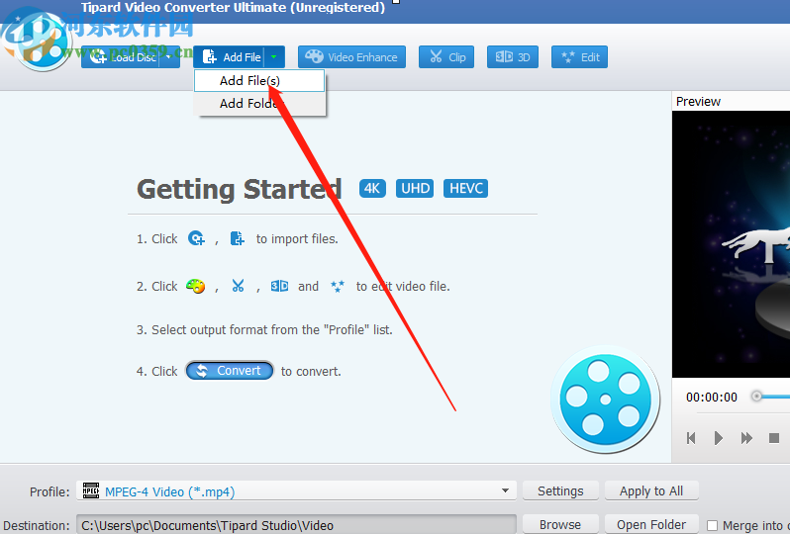Click the 3D icon in step 2

pos(279,286)
